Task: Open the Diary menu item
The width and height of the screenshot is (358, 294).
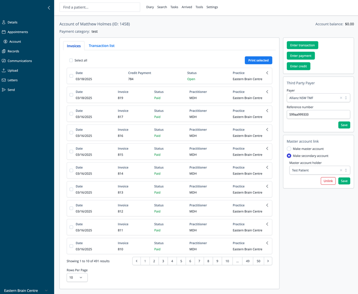Action: [x=150, y=7]
